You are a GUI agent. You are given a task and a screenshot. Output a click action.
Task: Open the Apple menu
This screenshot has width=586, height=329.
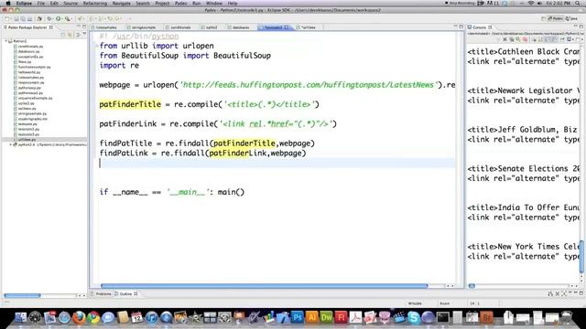(x=8, y=3)
